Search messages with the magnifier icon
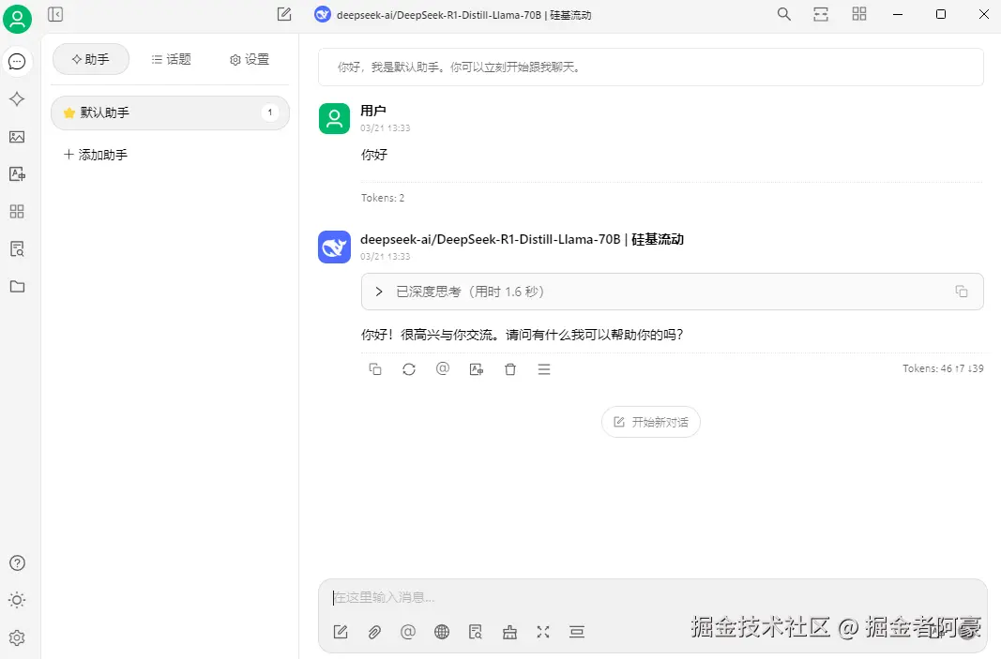The width and height of the screenshot is (1001, 659). (784, 14)
